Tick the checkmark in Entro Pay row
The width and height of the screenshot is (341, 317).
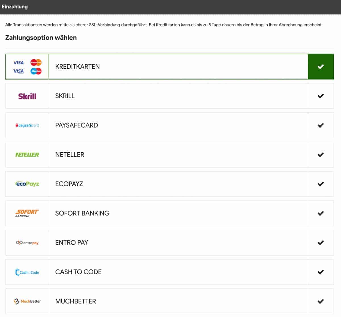click(321, 243)
